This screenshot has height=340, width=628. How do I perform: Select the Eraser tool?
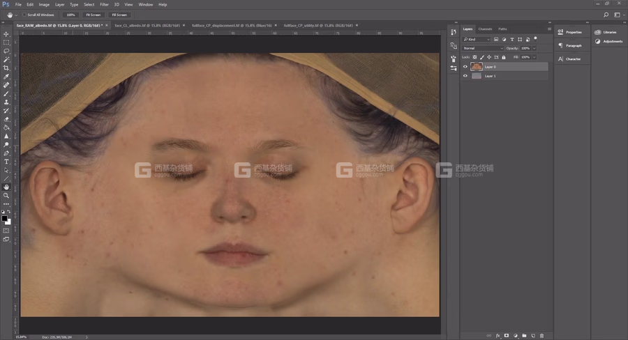(6, 119)
